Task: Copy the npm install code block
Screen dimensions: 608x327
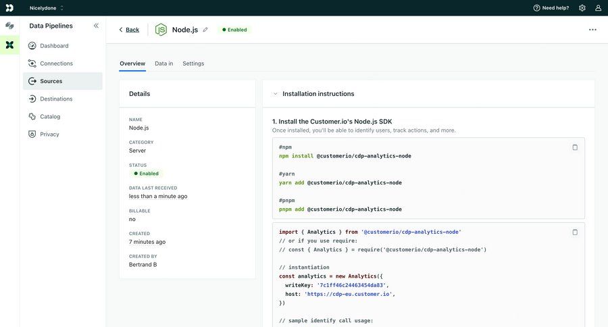Action: pos(575,147)
